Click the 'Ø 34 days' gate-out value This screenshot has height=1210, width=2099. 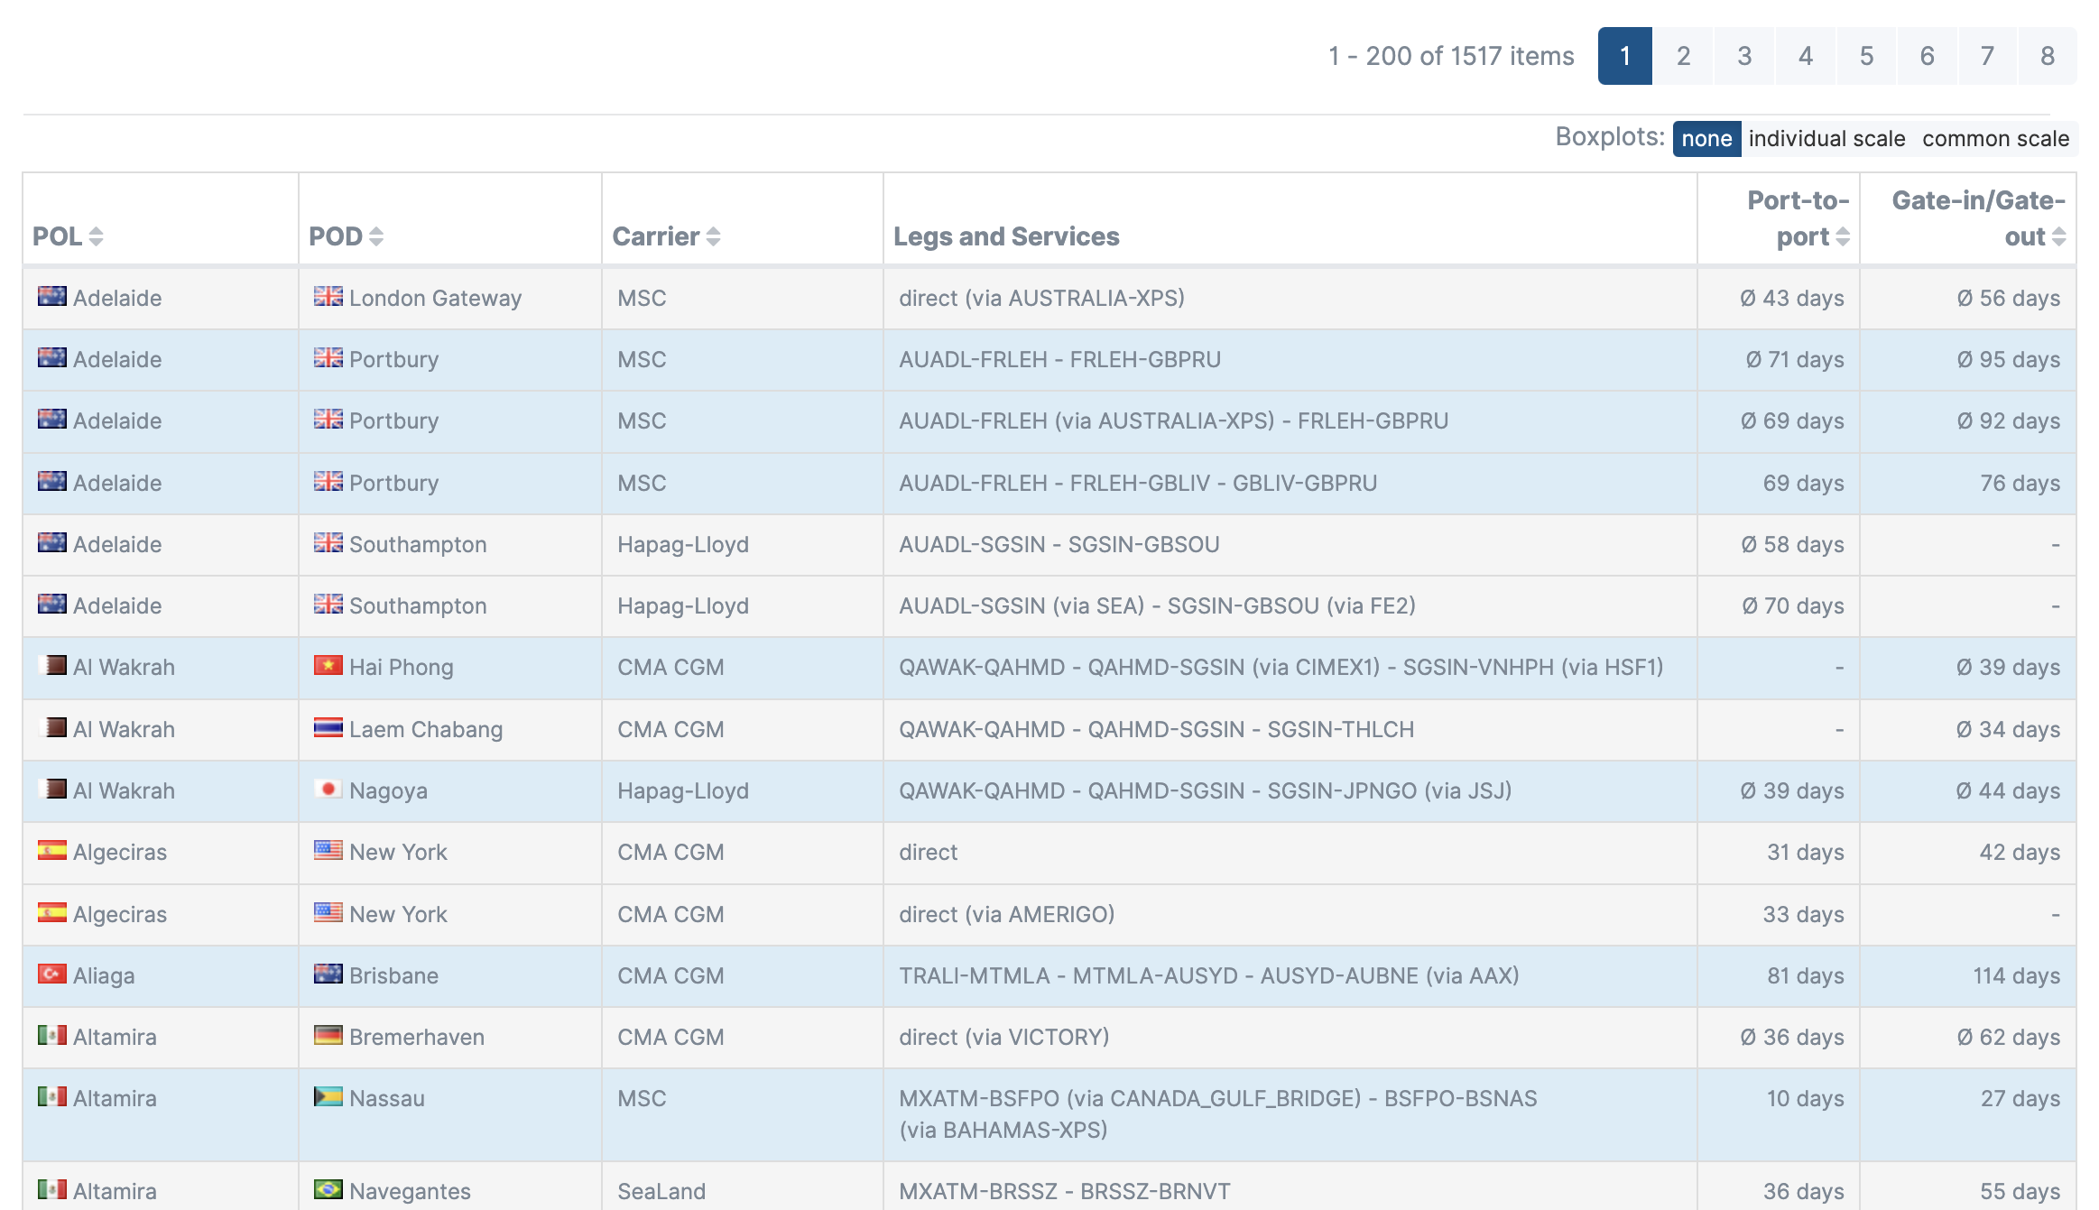[x=2008, y=729]
